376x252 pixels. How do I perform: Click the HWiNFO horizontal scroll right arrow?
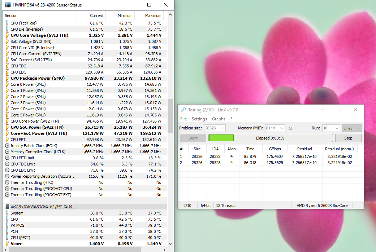click(x=164, y=250)
